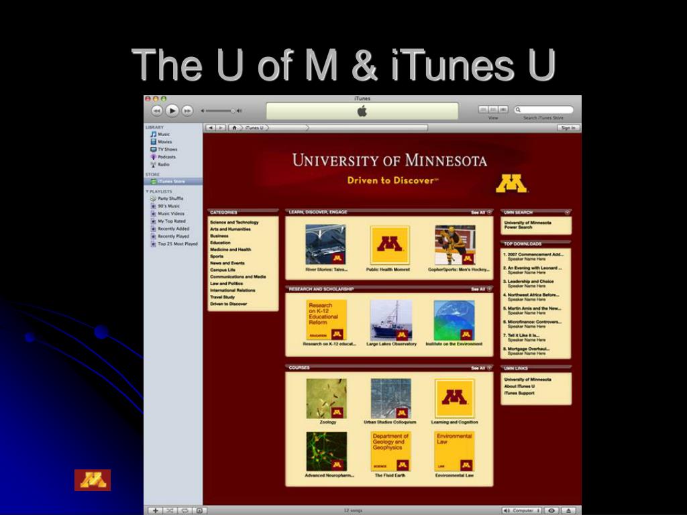
Task: Click the iTunes Support link
Action: point(519,393)
